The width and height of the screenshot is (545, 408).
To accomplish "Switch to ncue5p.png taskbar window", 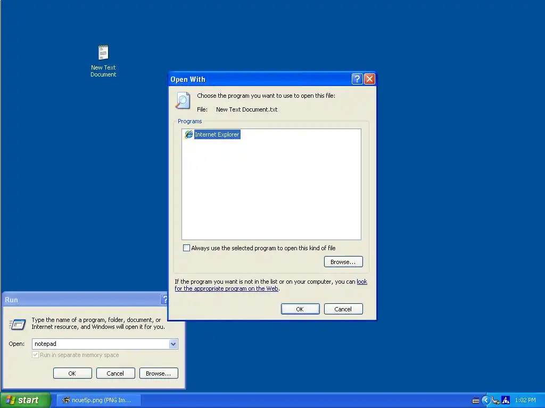I will (x=98, y=400).
